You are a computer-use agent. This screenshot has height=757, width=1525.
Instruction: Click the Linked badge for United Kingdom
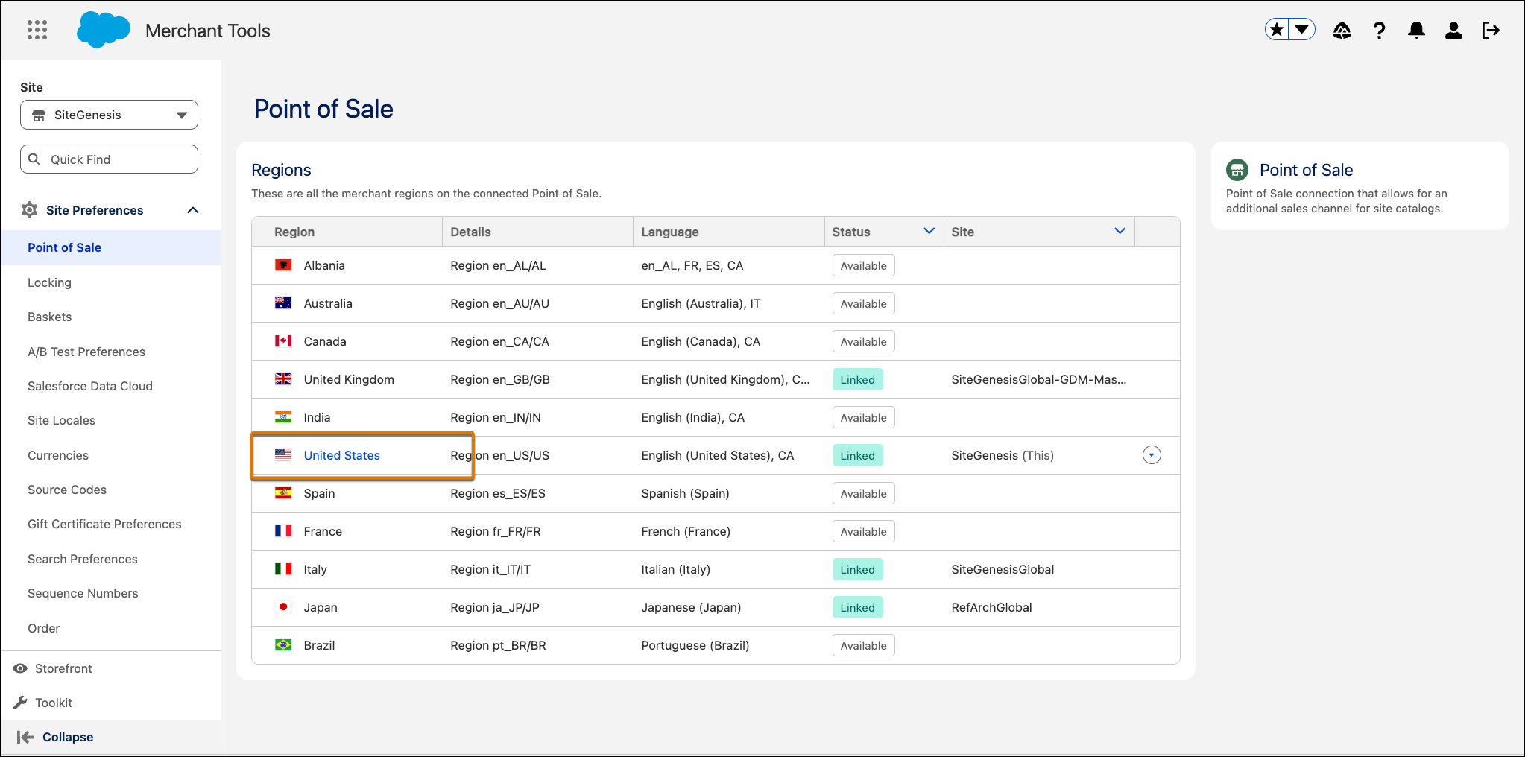858,380
